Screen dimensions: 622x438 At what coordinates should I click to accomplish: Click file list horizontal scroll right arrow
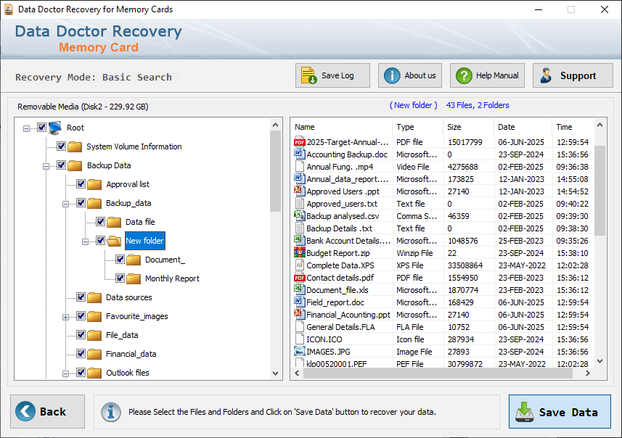pyautogui.click(x=588, y=373)
